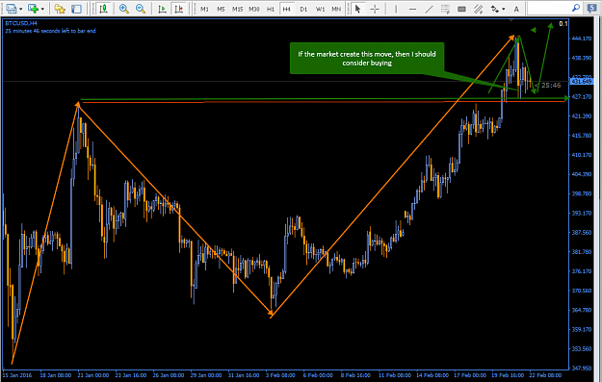Viewport: 602px width, 382px height.
Task: Select the cursor pointer tool
Action: click(357, 9)
